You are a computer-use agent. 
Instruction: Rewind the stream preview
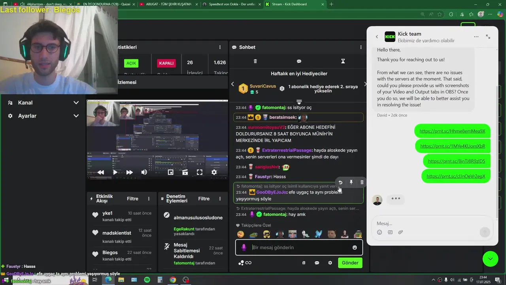point(101,172)
